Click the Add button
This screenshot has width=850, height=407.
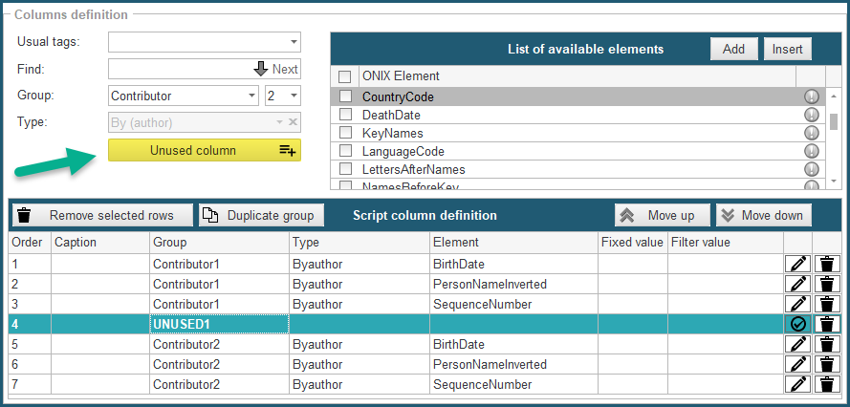tap(733, 49)
